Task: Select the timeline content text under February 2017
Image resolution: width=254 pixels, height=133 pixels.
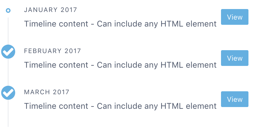Action: point(120,65)
